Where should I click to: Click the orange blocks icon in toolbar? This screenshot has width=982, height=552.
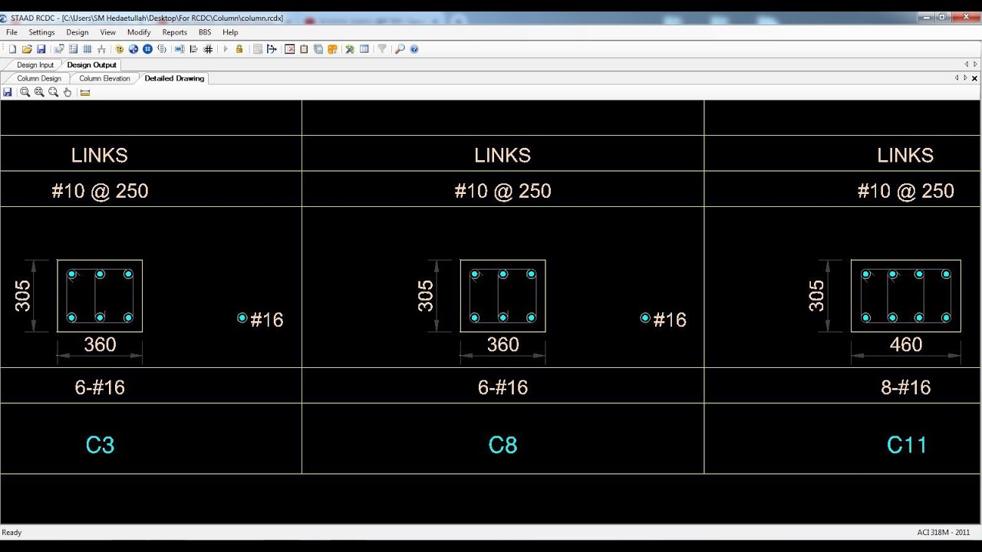click(x=332, y=49)
